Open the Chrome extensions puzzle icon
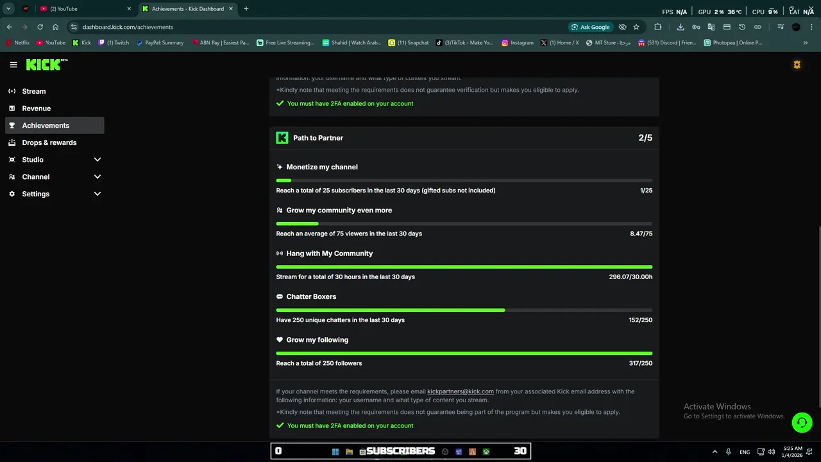 pyautogui.click(x=658, y=27)
